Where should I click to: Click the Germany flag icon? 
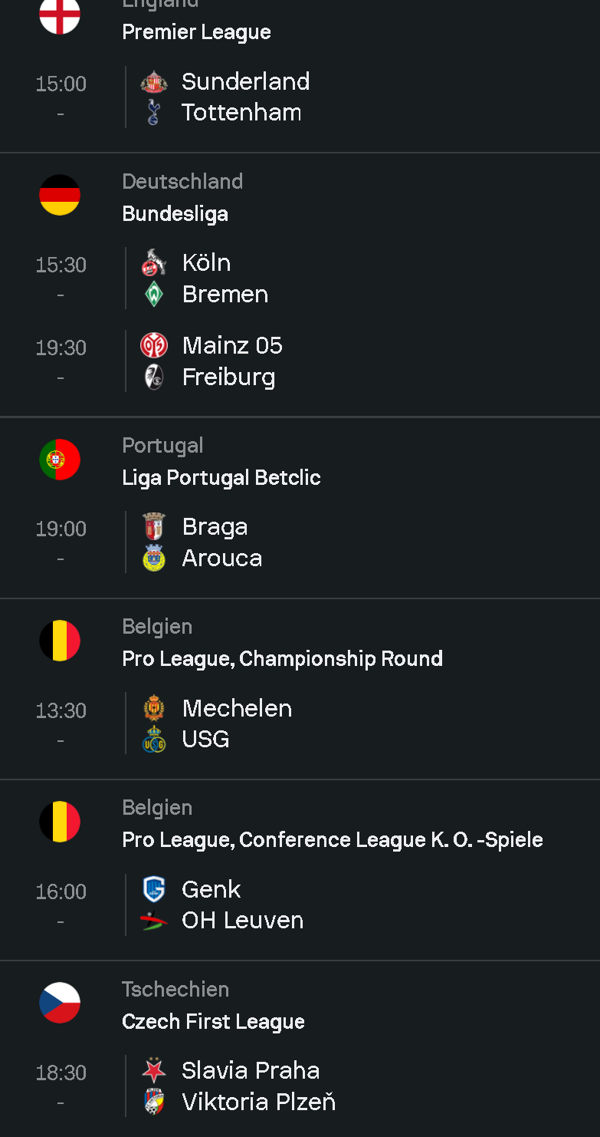pyautogui.click(x=60, y=196)
